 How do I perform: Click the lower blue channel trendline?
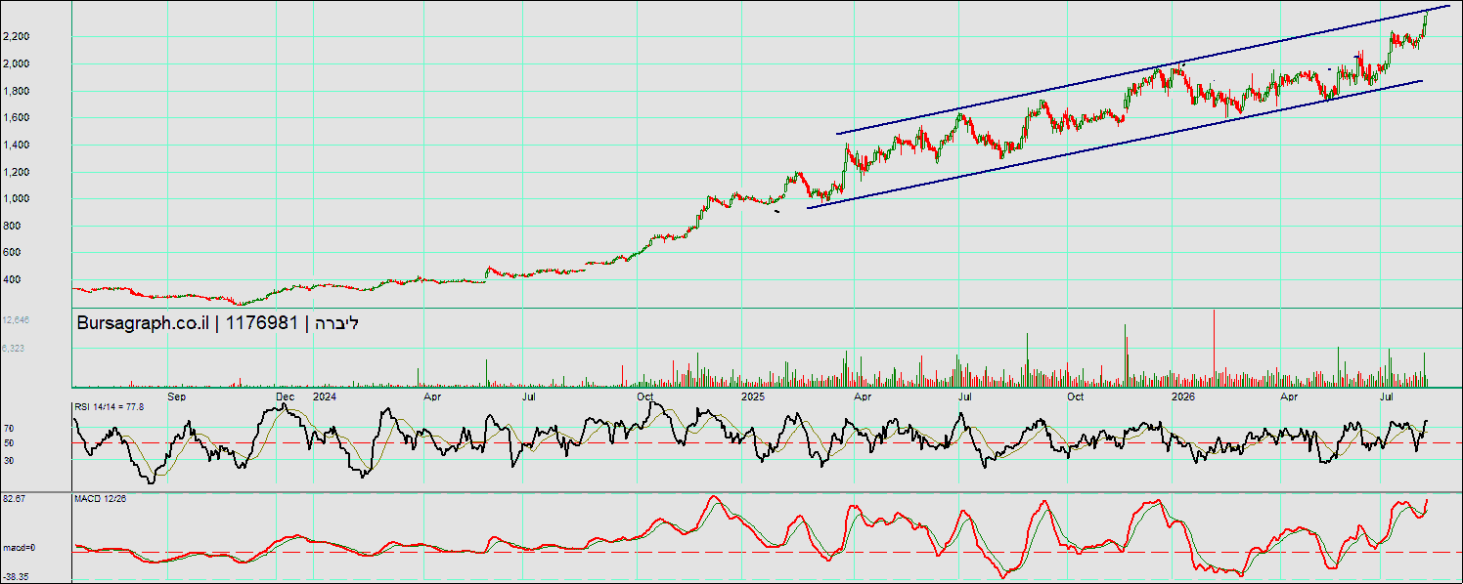point(1115,145)
